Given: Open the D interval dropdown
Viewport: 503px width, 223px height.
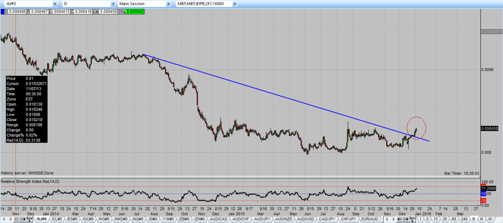Looking at the screenshot, I should pos(113,4).
